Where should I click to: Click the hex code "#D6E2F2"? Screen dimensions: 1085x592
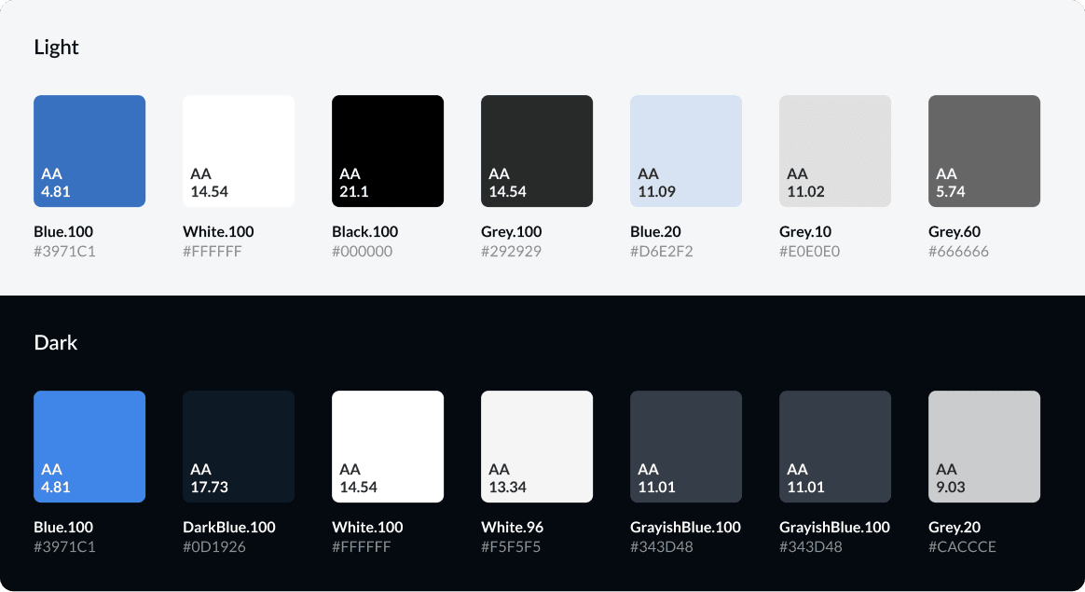click(x=662, y=252)
